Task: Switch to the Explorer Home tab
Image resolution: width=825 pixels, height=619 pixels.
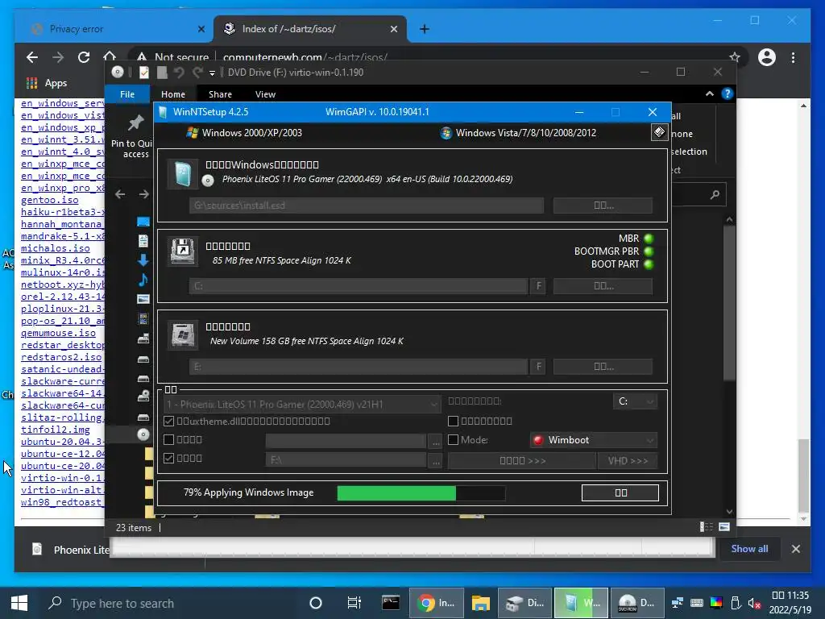Action: [x=173, y=94]
